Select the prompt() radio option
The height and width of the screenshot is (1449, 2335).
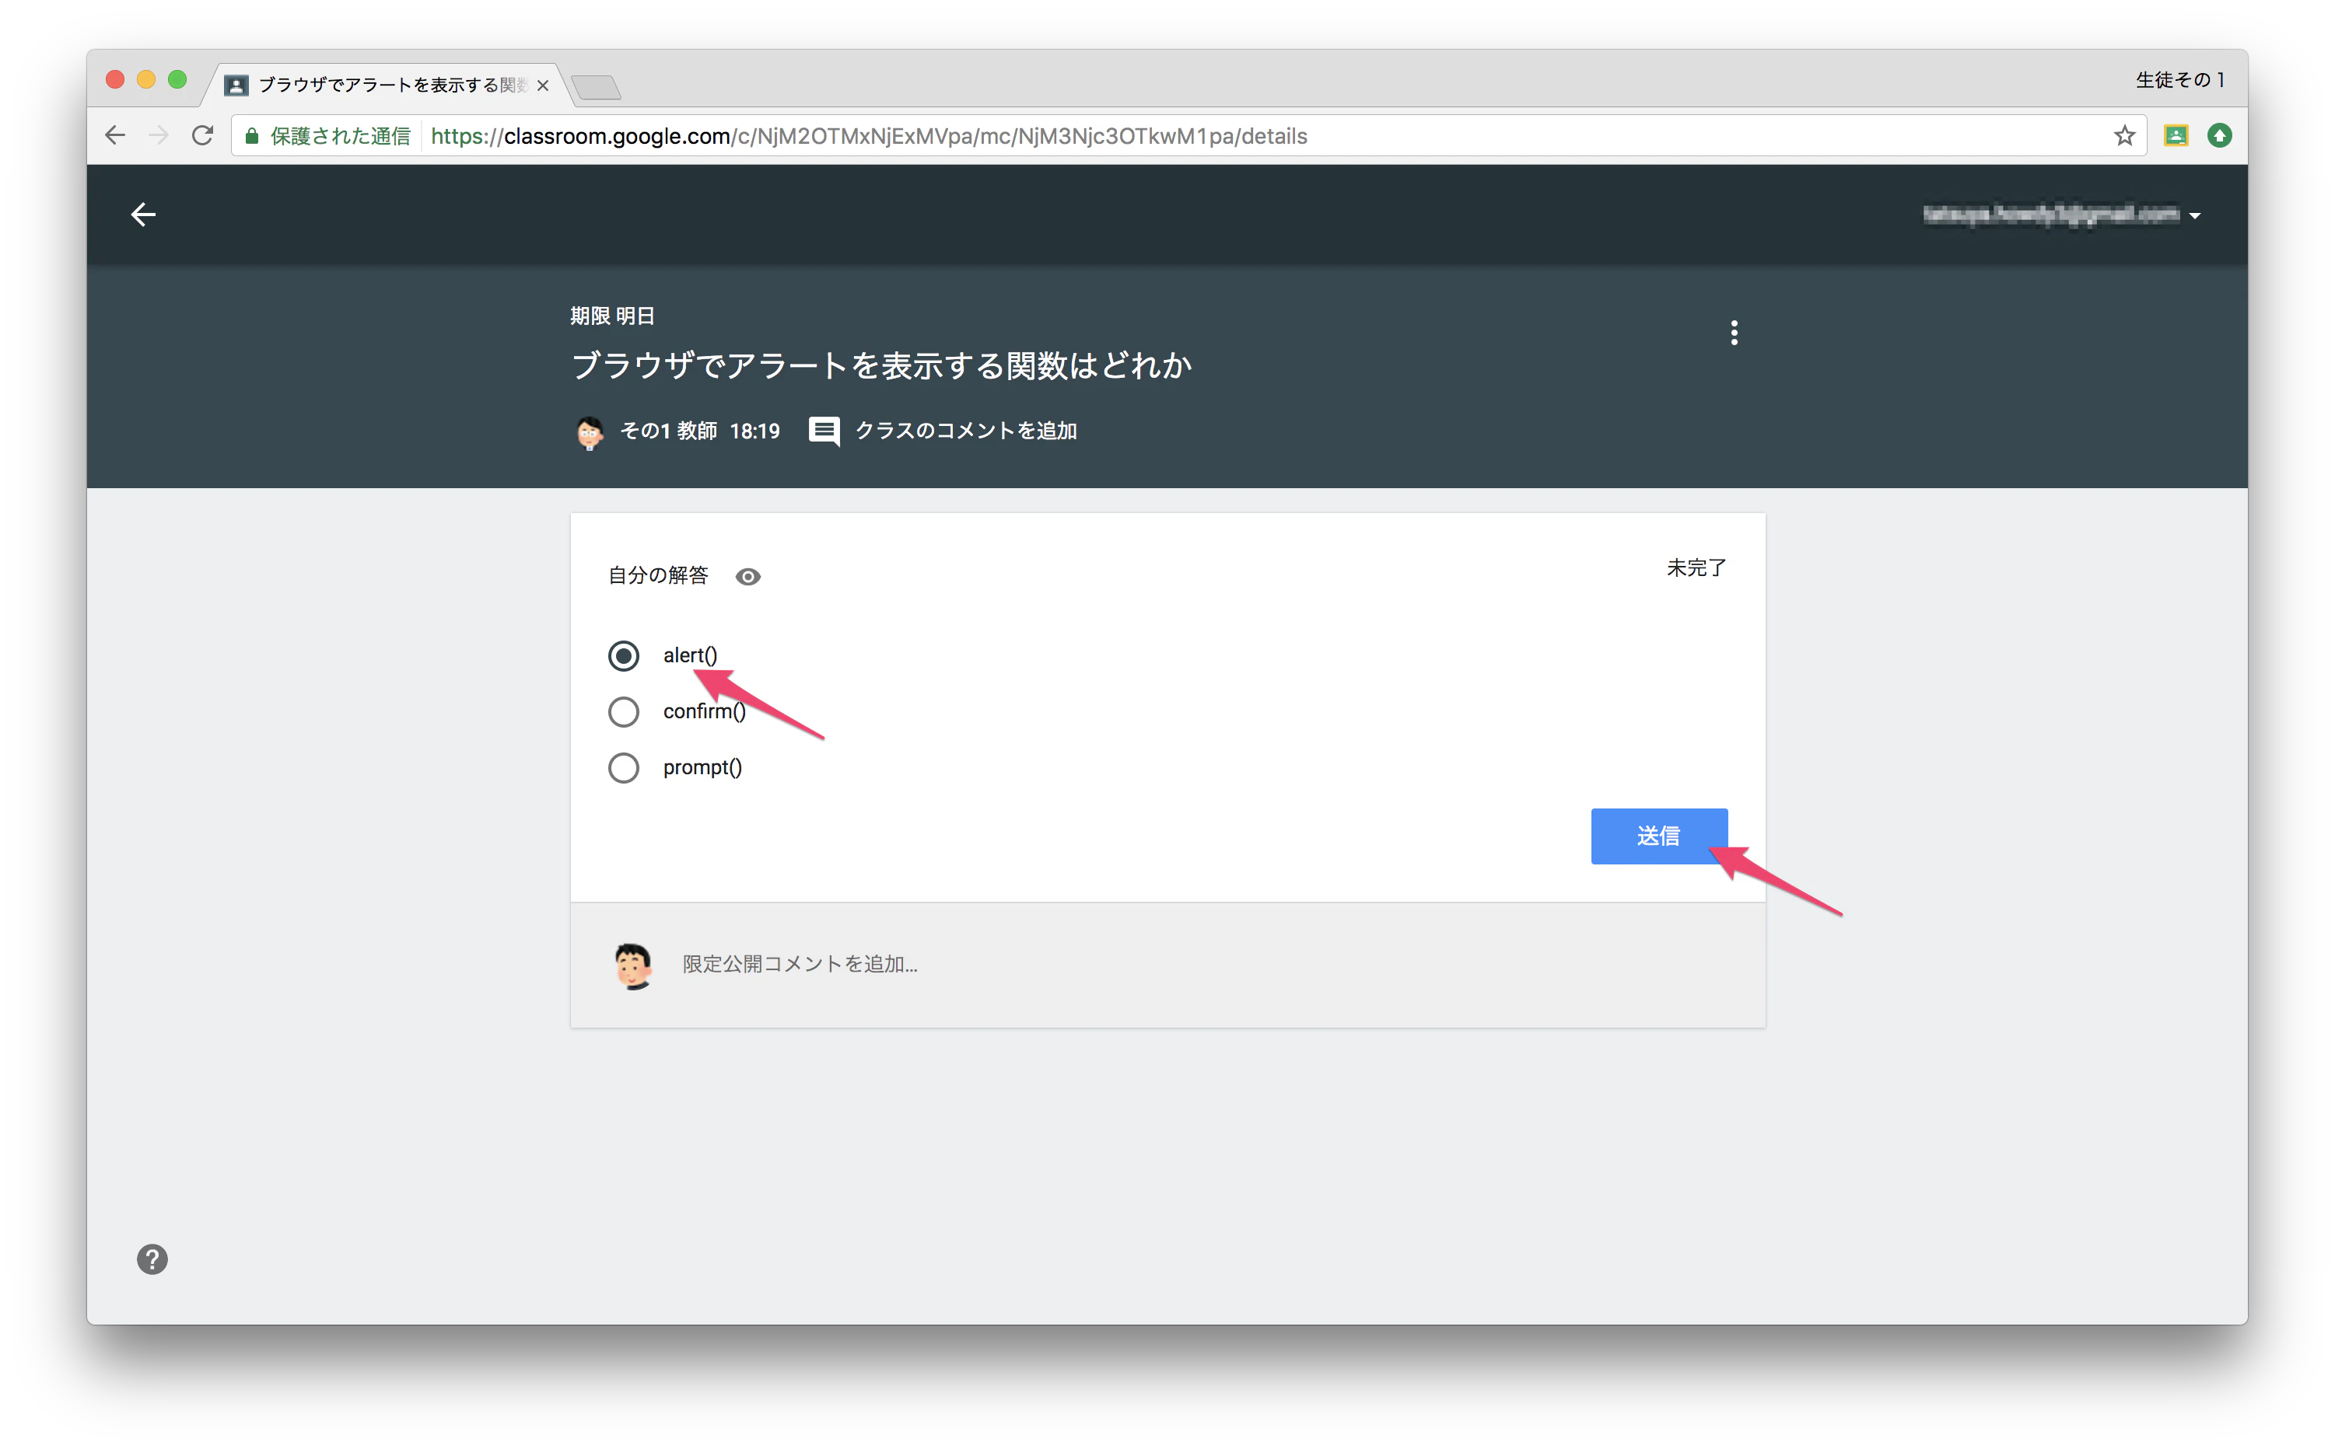point(623,767)
